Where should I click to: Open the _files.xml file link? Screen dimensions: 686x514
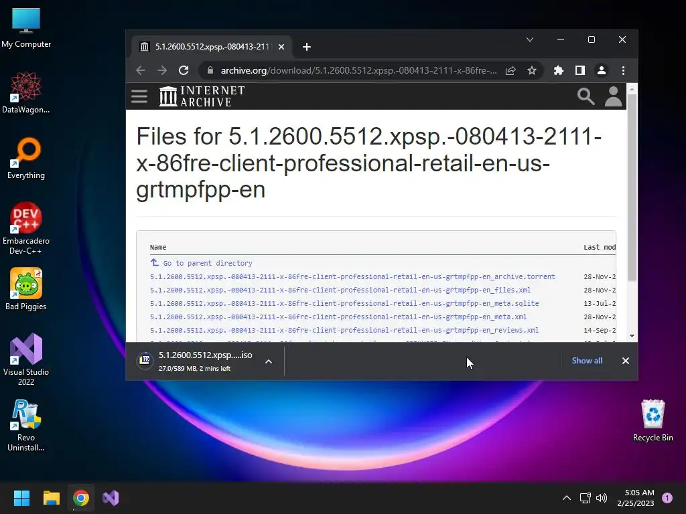[340, 290]
